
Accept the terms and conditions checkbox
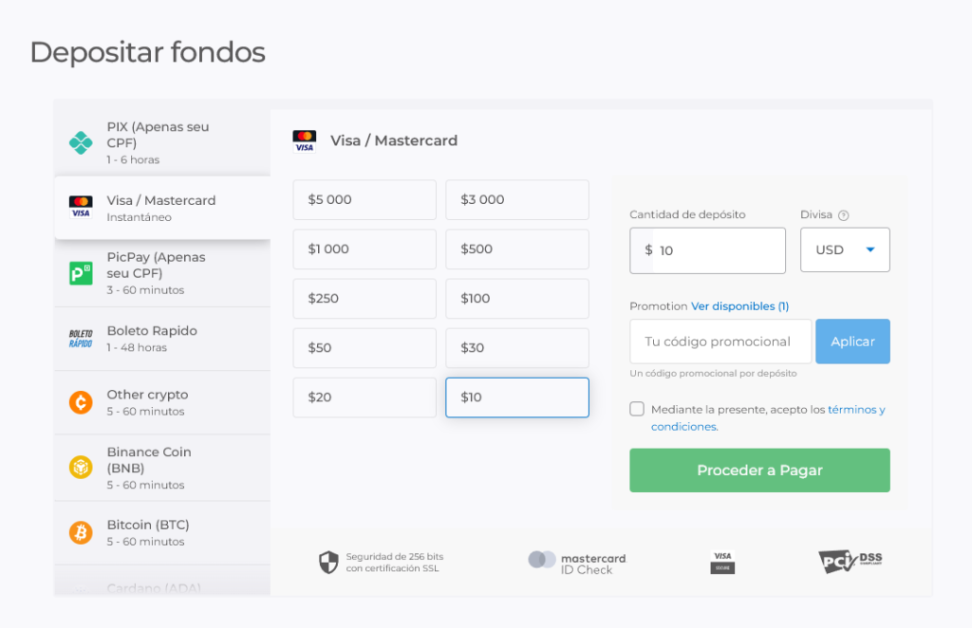[x=637, y=409]
